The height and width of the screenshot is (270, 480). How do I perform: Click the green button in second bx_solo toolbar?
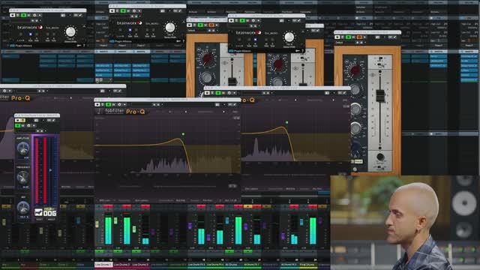(123, 11)
